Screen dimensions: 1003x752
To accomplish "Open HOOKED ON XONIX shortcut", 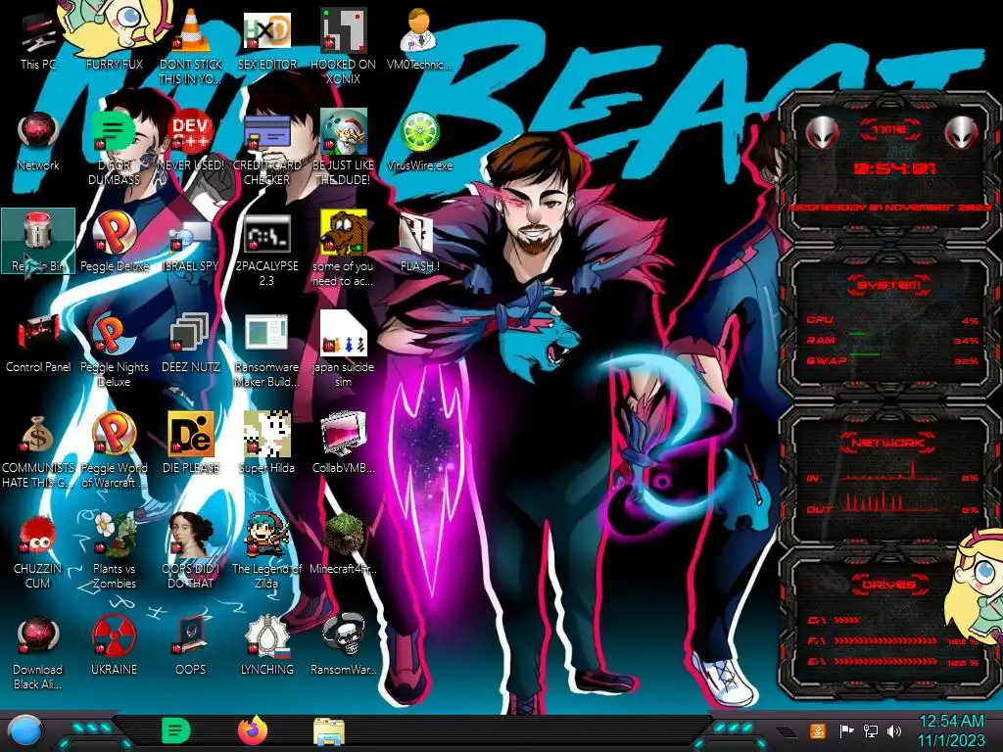I will pos(343,46).
